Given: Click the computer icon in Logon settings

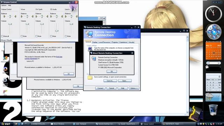Looking at the screenshot, I should (90, 49).
